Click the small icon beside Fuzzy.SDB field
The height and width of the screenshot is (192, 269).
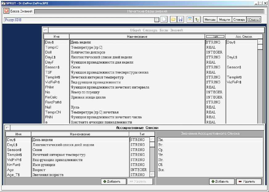tap(157, 20)
